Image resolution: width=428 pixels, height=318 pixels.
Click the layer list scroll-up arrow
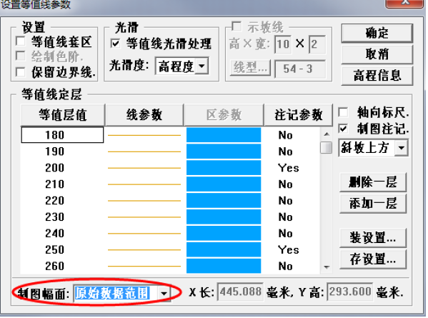pyautogui.click(x=327, y=134)
